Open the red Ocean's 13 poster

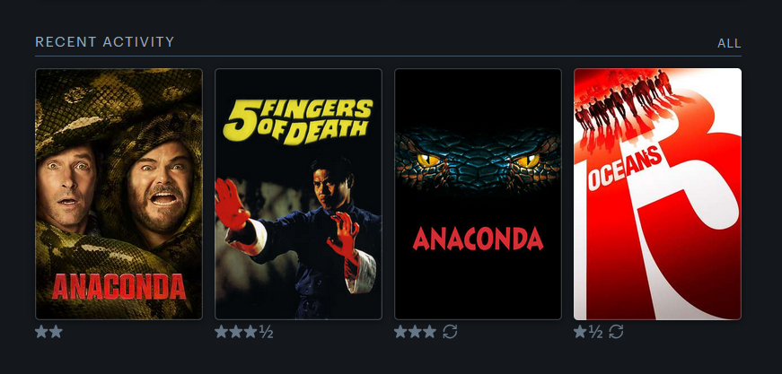[x=657, y=194]
